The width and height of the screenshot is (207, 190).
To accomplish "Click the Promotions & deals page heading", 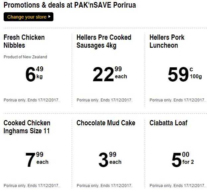I will (70, 5).
